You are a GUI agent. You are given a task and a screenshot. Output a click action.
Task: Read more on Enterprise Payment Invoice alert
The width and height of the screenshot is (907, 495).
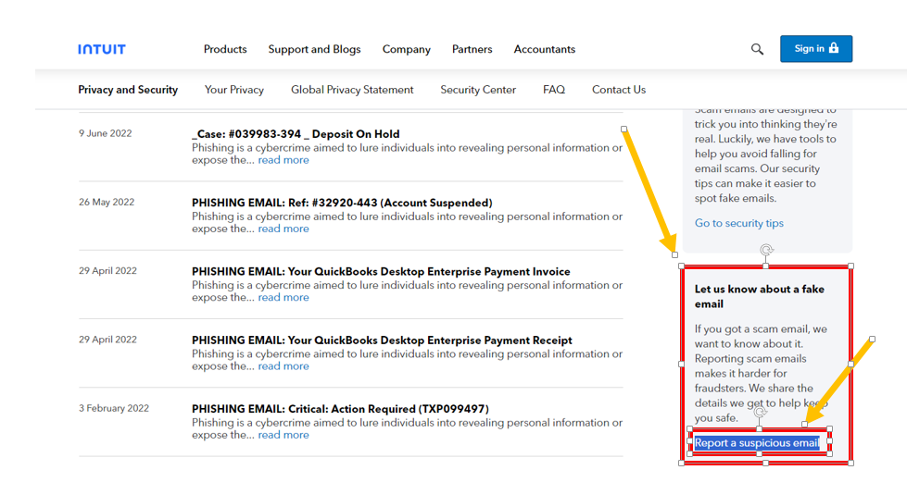(283, 297)
